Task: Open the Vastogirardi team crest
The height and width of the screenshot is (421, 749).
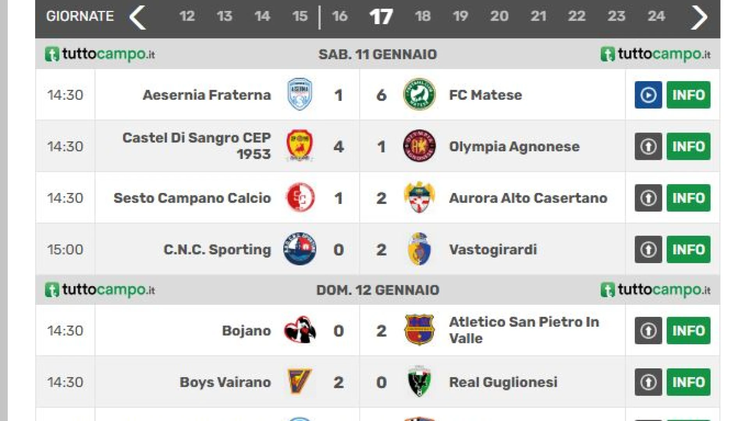Action: 419,249
